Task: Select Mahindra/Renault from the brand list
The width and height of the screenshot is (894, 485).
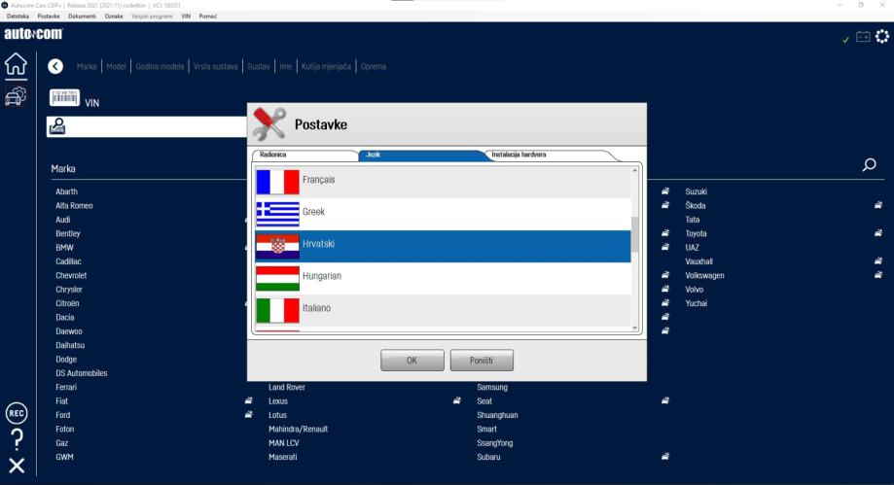Action: point(299,430)
